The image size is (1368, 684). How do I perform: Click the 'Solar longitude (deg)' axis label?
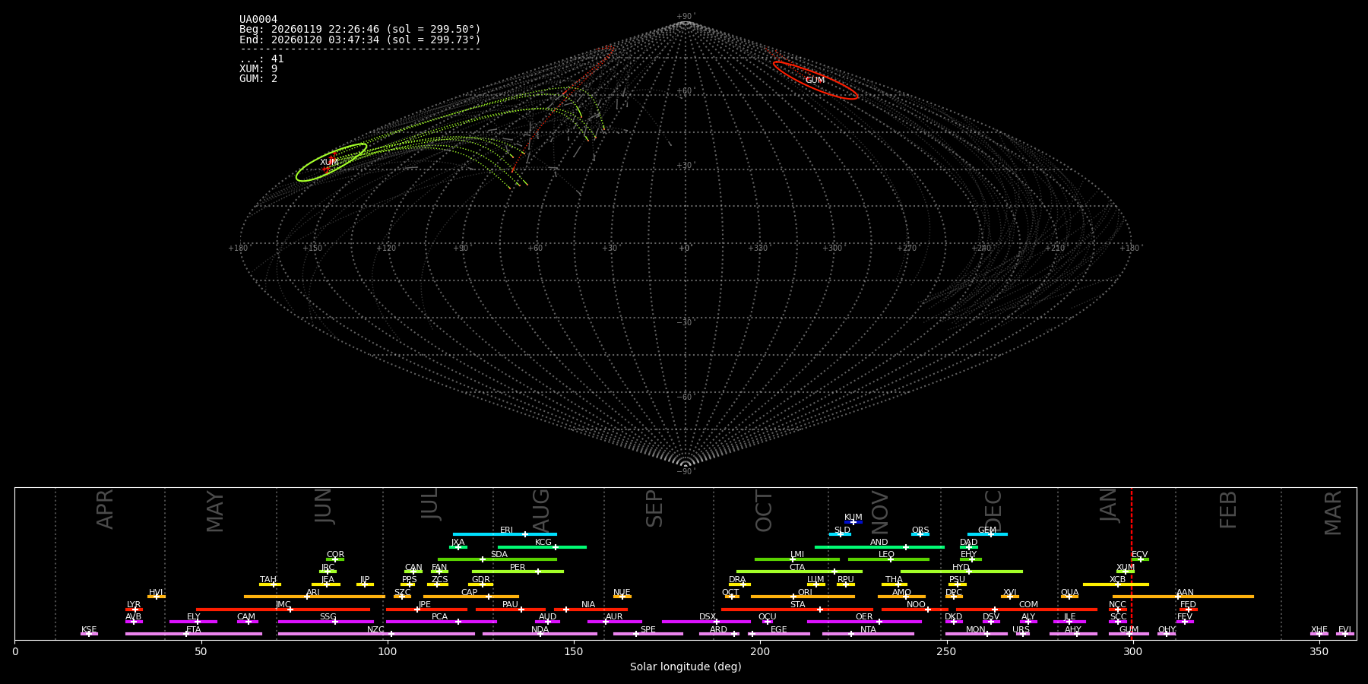click(685, 667)
